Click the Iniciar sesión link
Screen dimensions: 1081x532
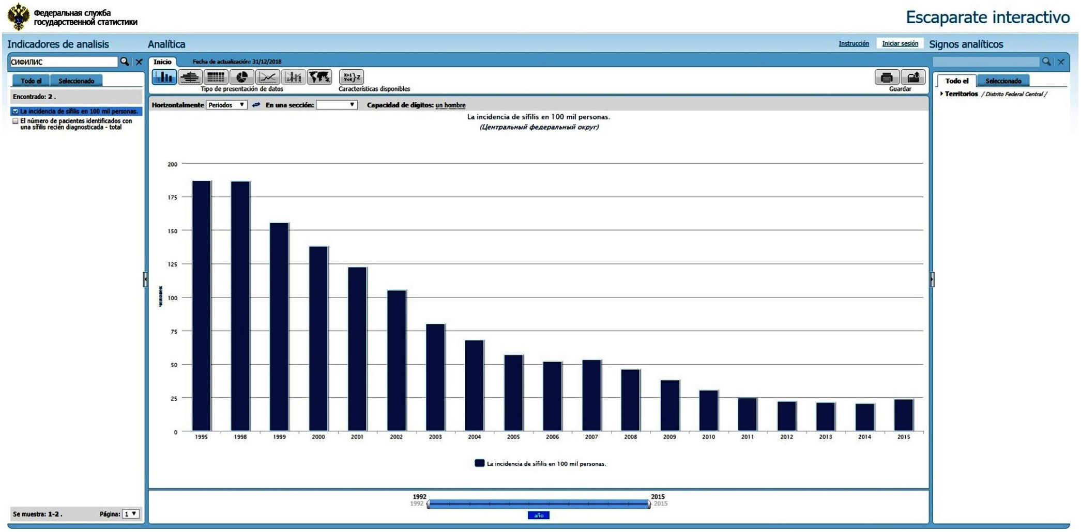[x=900, y=44]
